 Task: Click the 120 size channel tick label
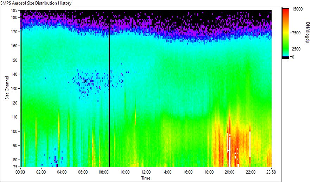14,103
